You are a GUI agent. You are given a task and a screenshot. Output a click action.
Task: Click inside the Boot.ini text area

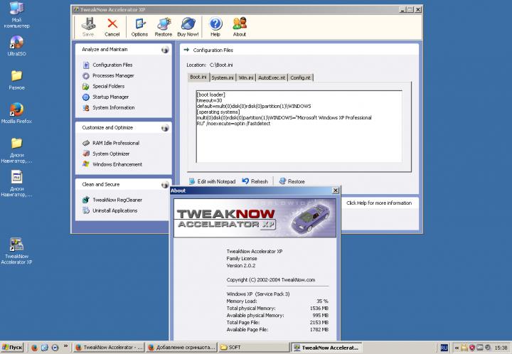[x=297, y=142]
